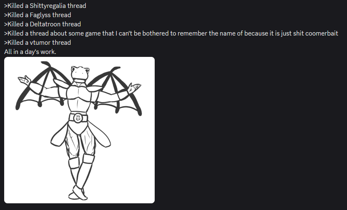Click the frog-like head in the drawing
The height and width of the screenshot is (210, 347).
(x=80, y=74)
